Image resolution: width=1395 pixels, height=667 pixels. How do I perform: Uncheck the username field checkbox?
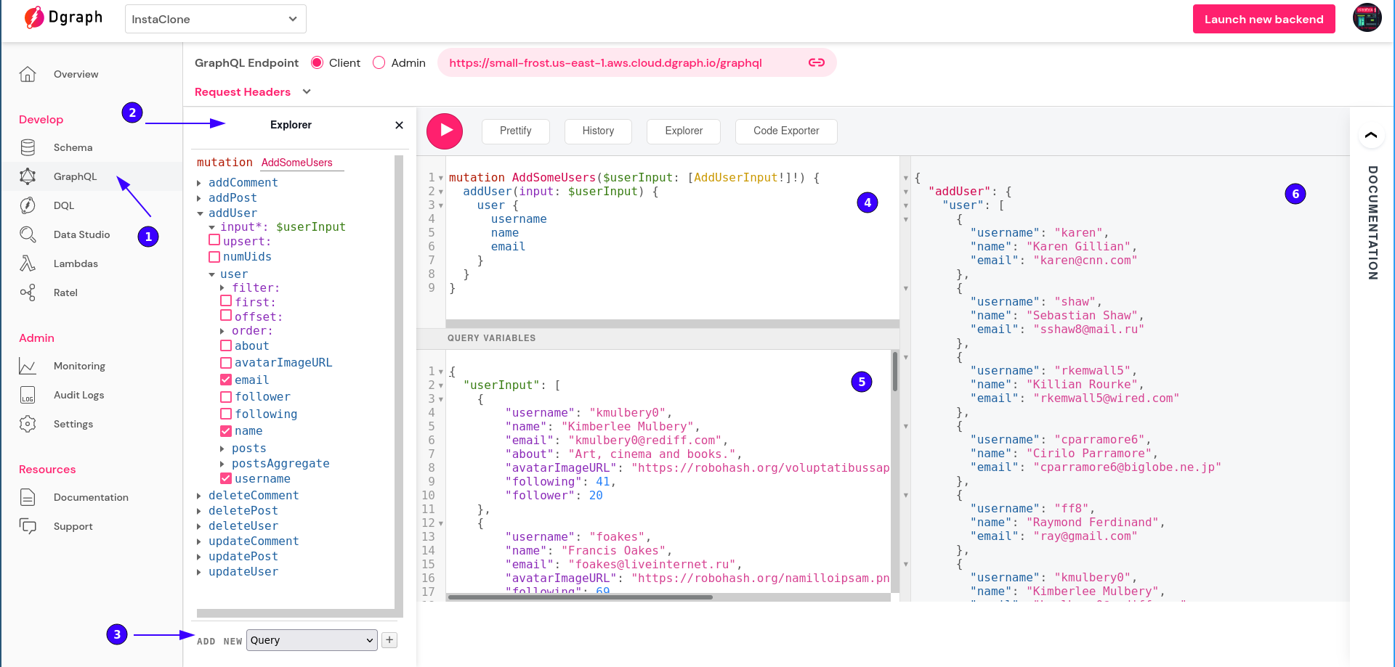pos(226,478)
